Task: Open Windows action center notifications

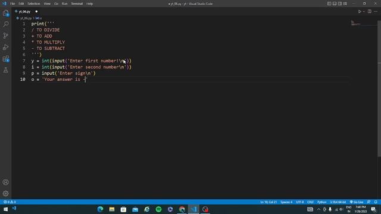Action: tap(373, 209)
